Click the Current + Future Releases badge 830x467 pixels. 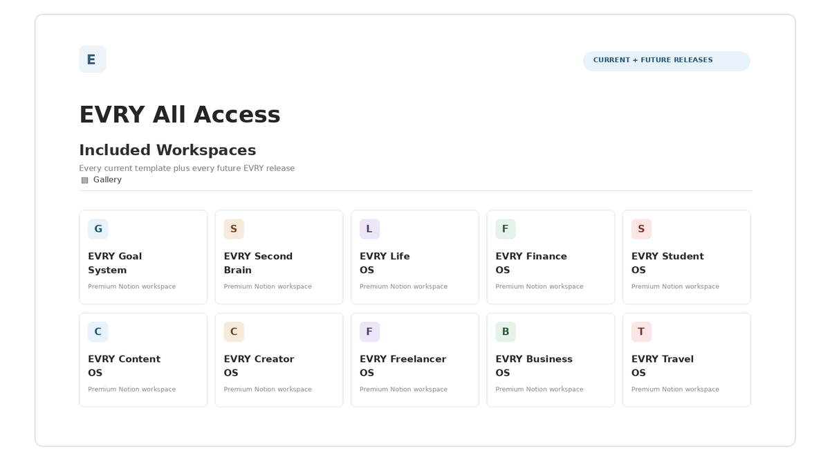(667, 61)
